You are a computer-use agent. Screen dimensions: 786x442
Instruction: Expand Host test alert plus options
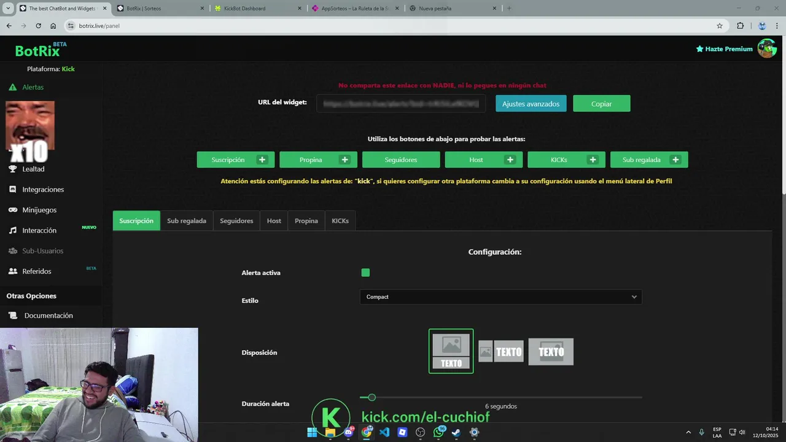(510, 160)
